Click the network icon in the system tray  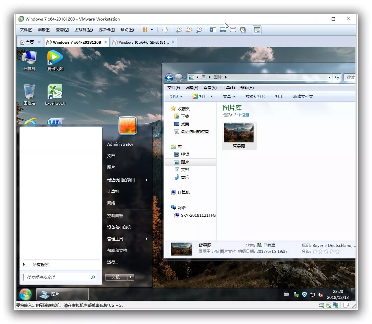(312, 295)
